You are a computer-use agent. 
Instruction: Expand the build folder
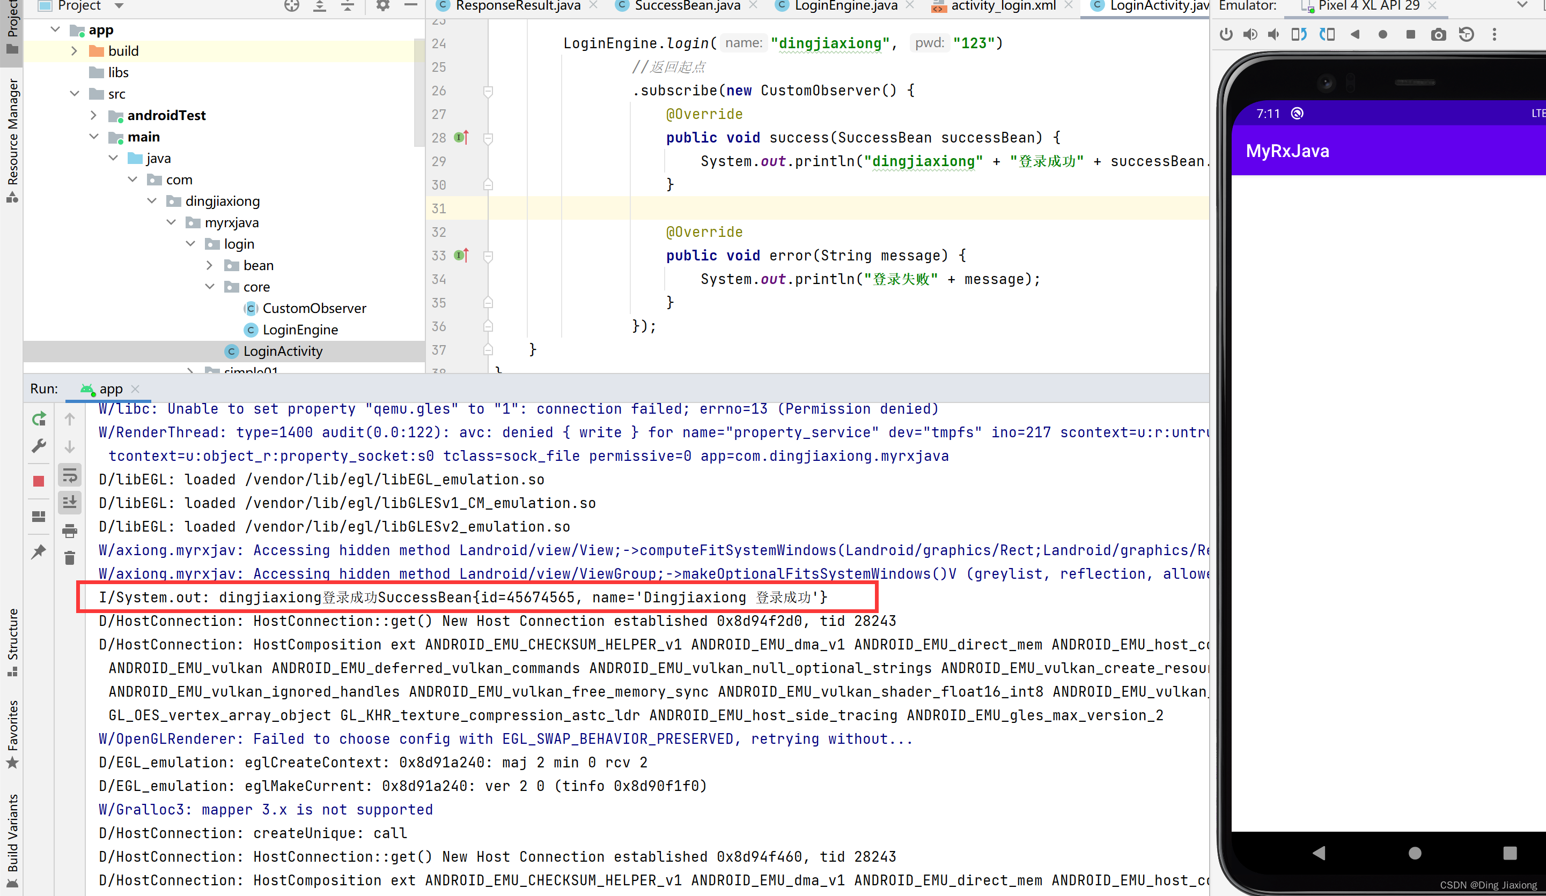pyautogui.click(x=74, y=51)
